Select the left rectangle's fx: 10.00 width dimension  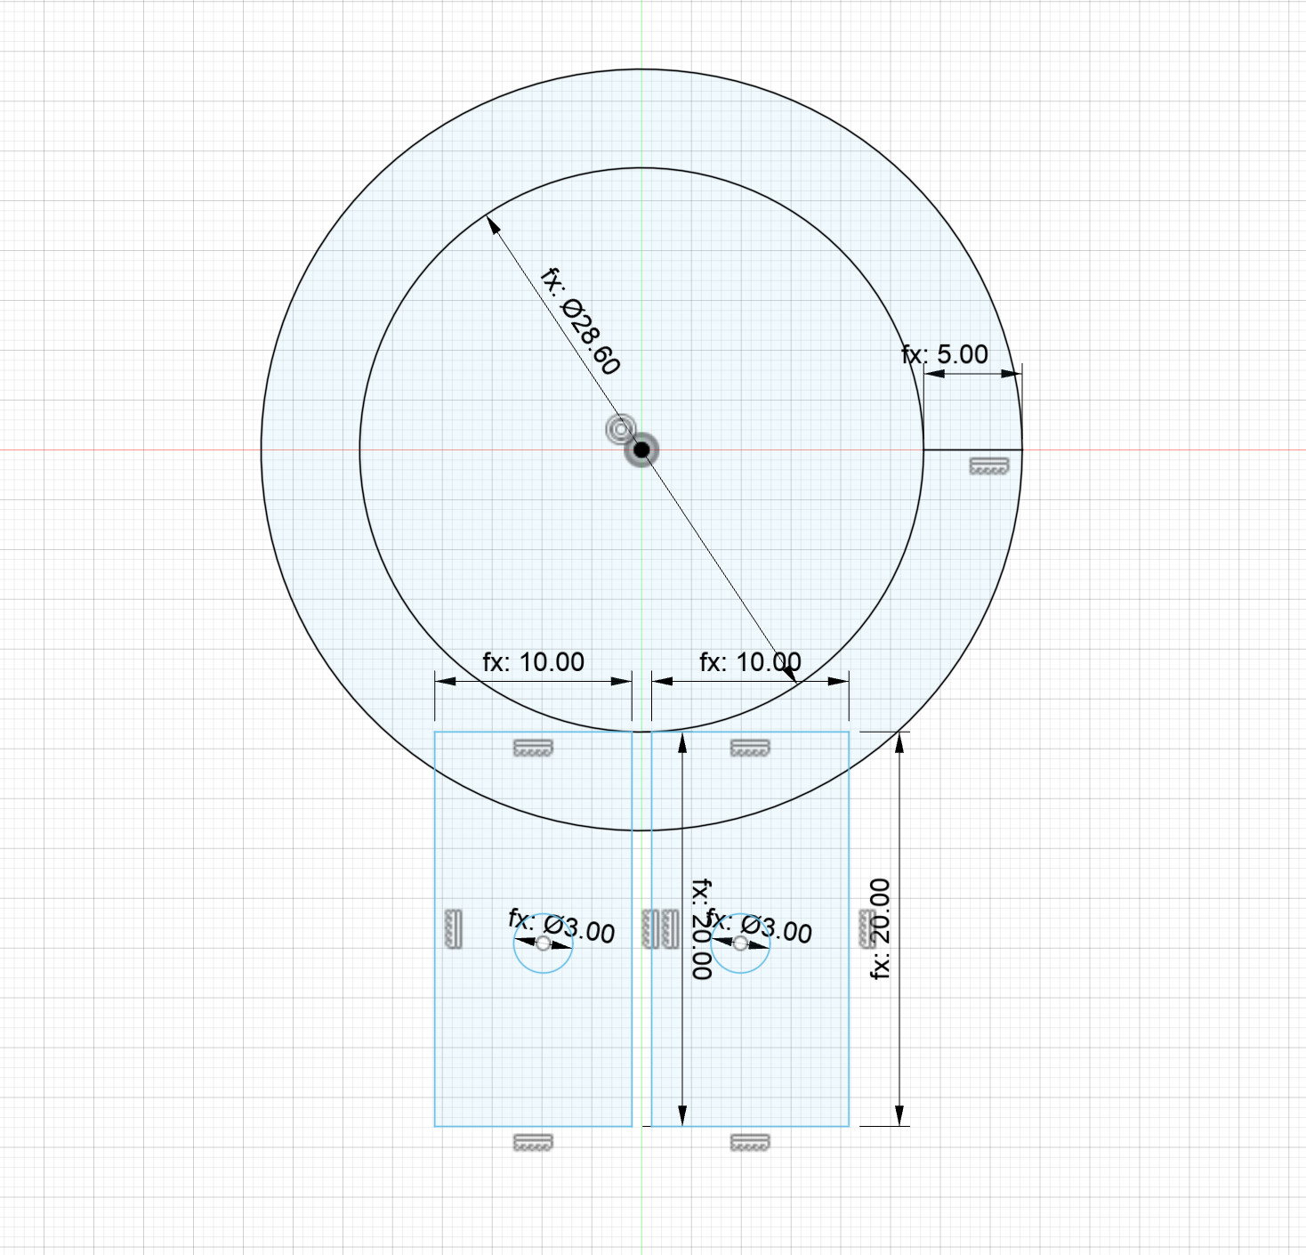pyautogui.click(x=533, y=662)
